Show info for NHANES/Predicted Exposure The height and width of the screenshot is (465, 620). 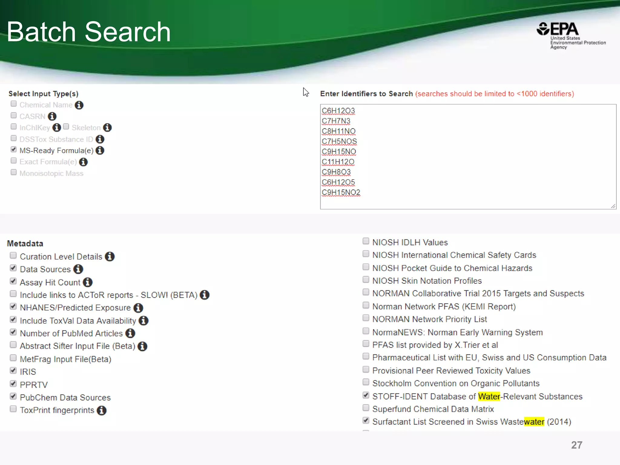[x=138, y=308]
